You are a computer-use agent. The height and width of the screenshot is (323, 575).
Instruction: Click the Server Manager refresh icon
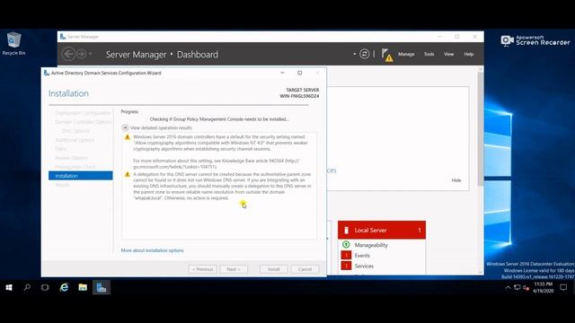(364, 54)
